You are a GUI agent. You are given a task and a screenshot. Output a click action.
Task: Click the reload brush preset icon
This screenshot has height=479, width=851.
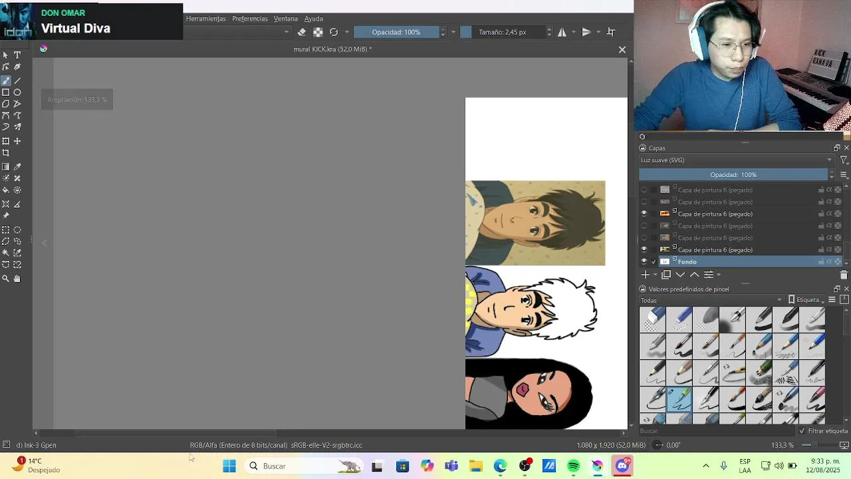click(x=334, y=32)
